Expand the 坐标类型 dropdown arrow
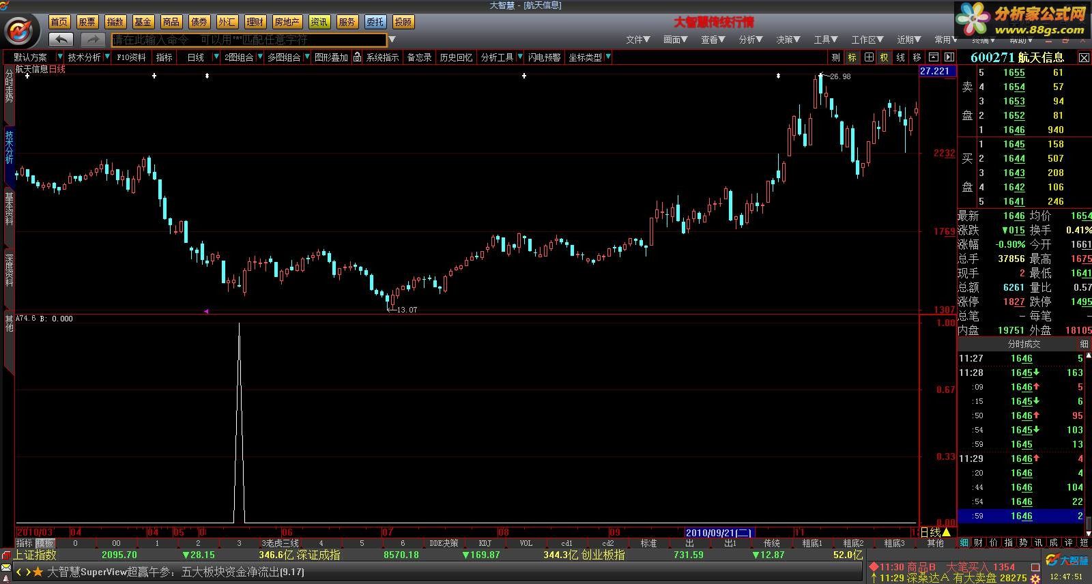Screen dimensions: 1092x584 607,57
